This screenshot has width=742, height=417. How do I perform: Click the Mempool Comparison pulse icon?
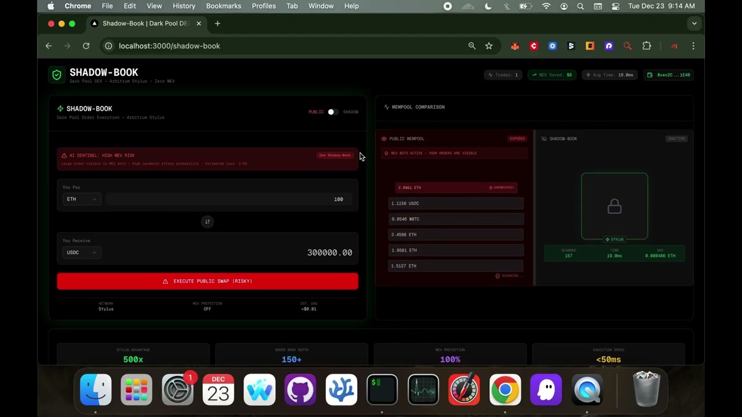[387, 107]
